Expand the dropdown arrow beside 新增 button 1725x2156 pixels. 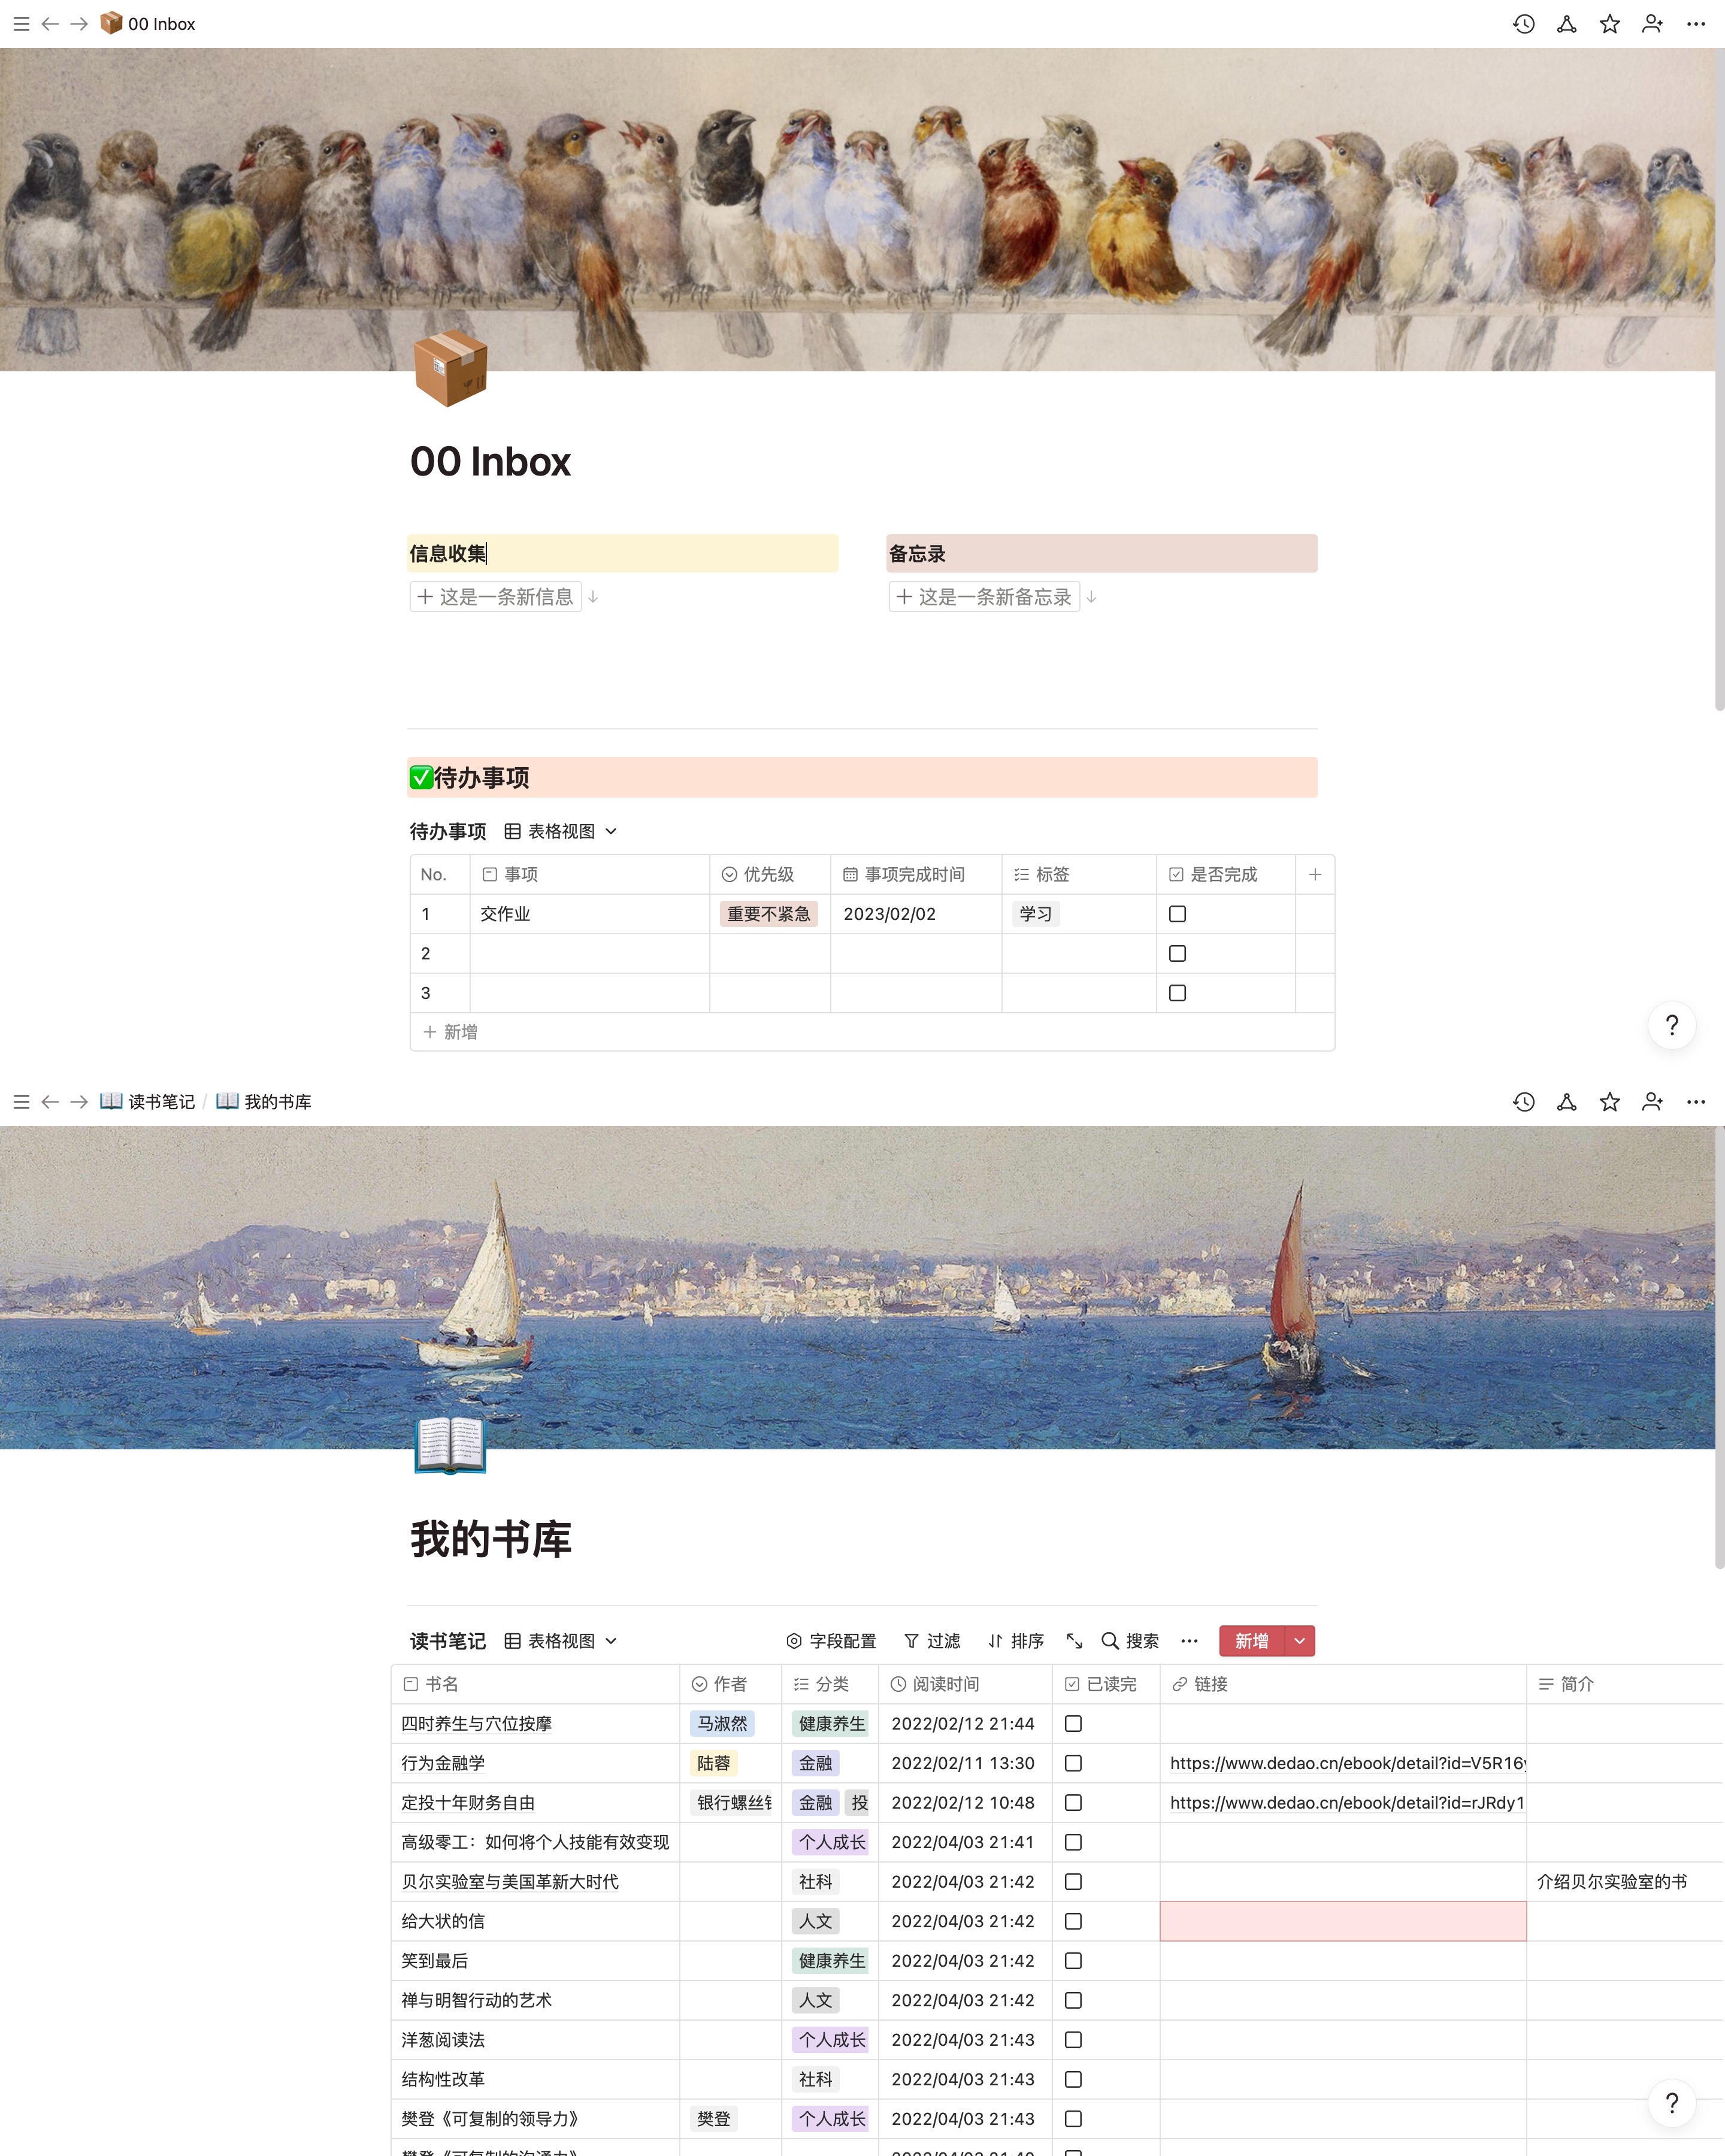(1299, 1641)
